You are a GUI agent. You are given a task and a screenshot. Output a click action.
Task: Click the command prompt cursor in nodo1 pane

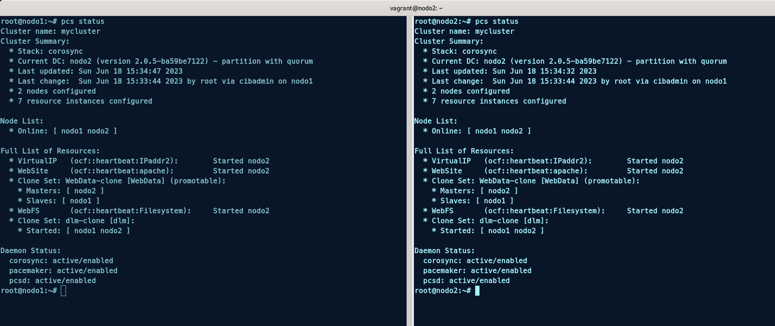tap(63, 291)
